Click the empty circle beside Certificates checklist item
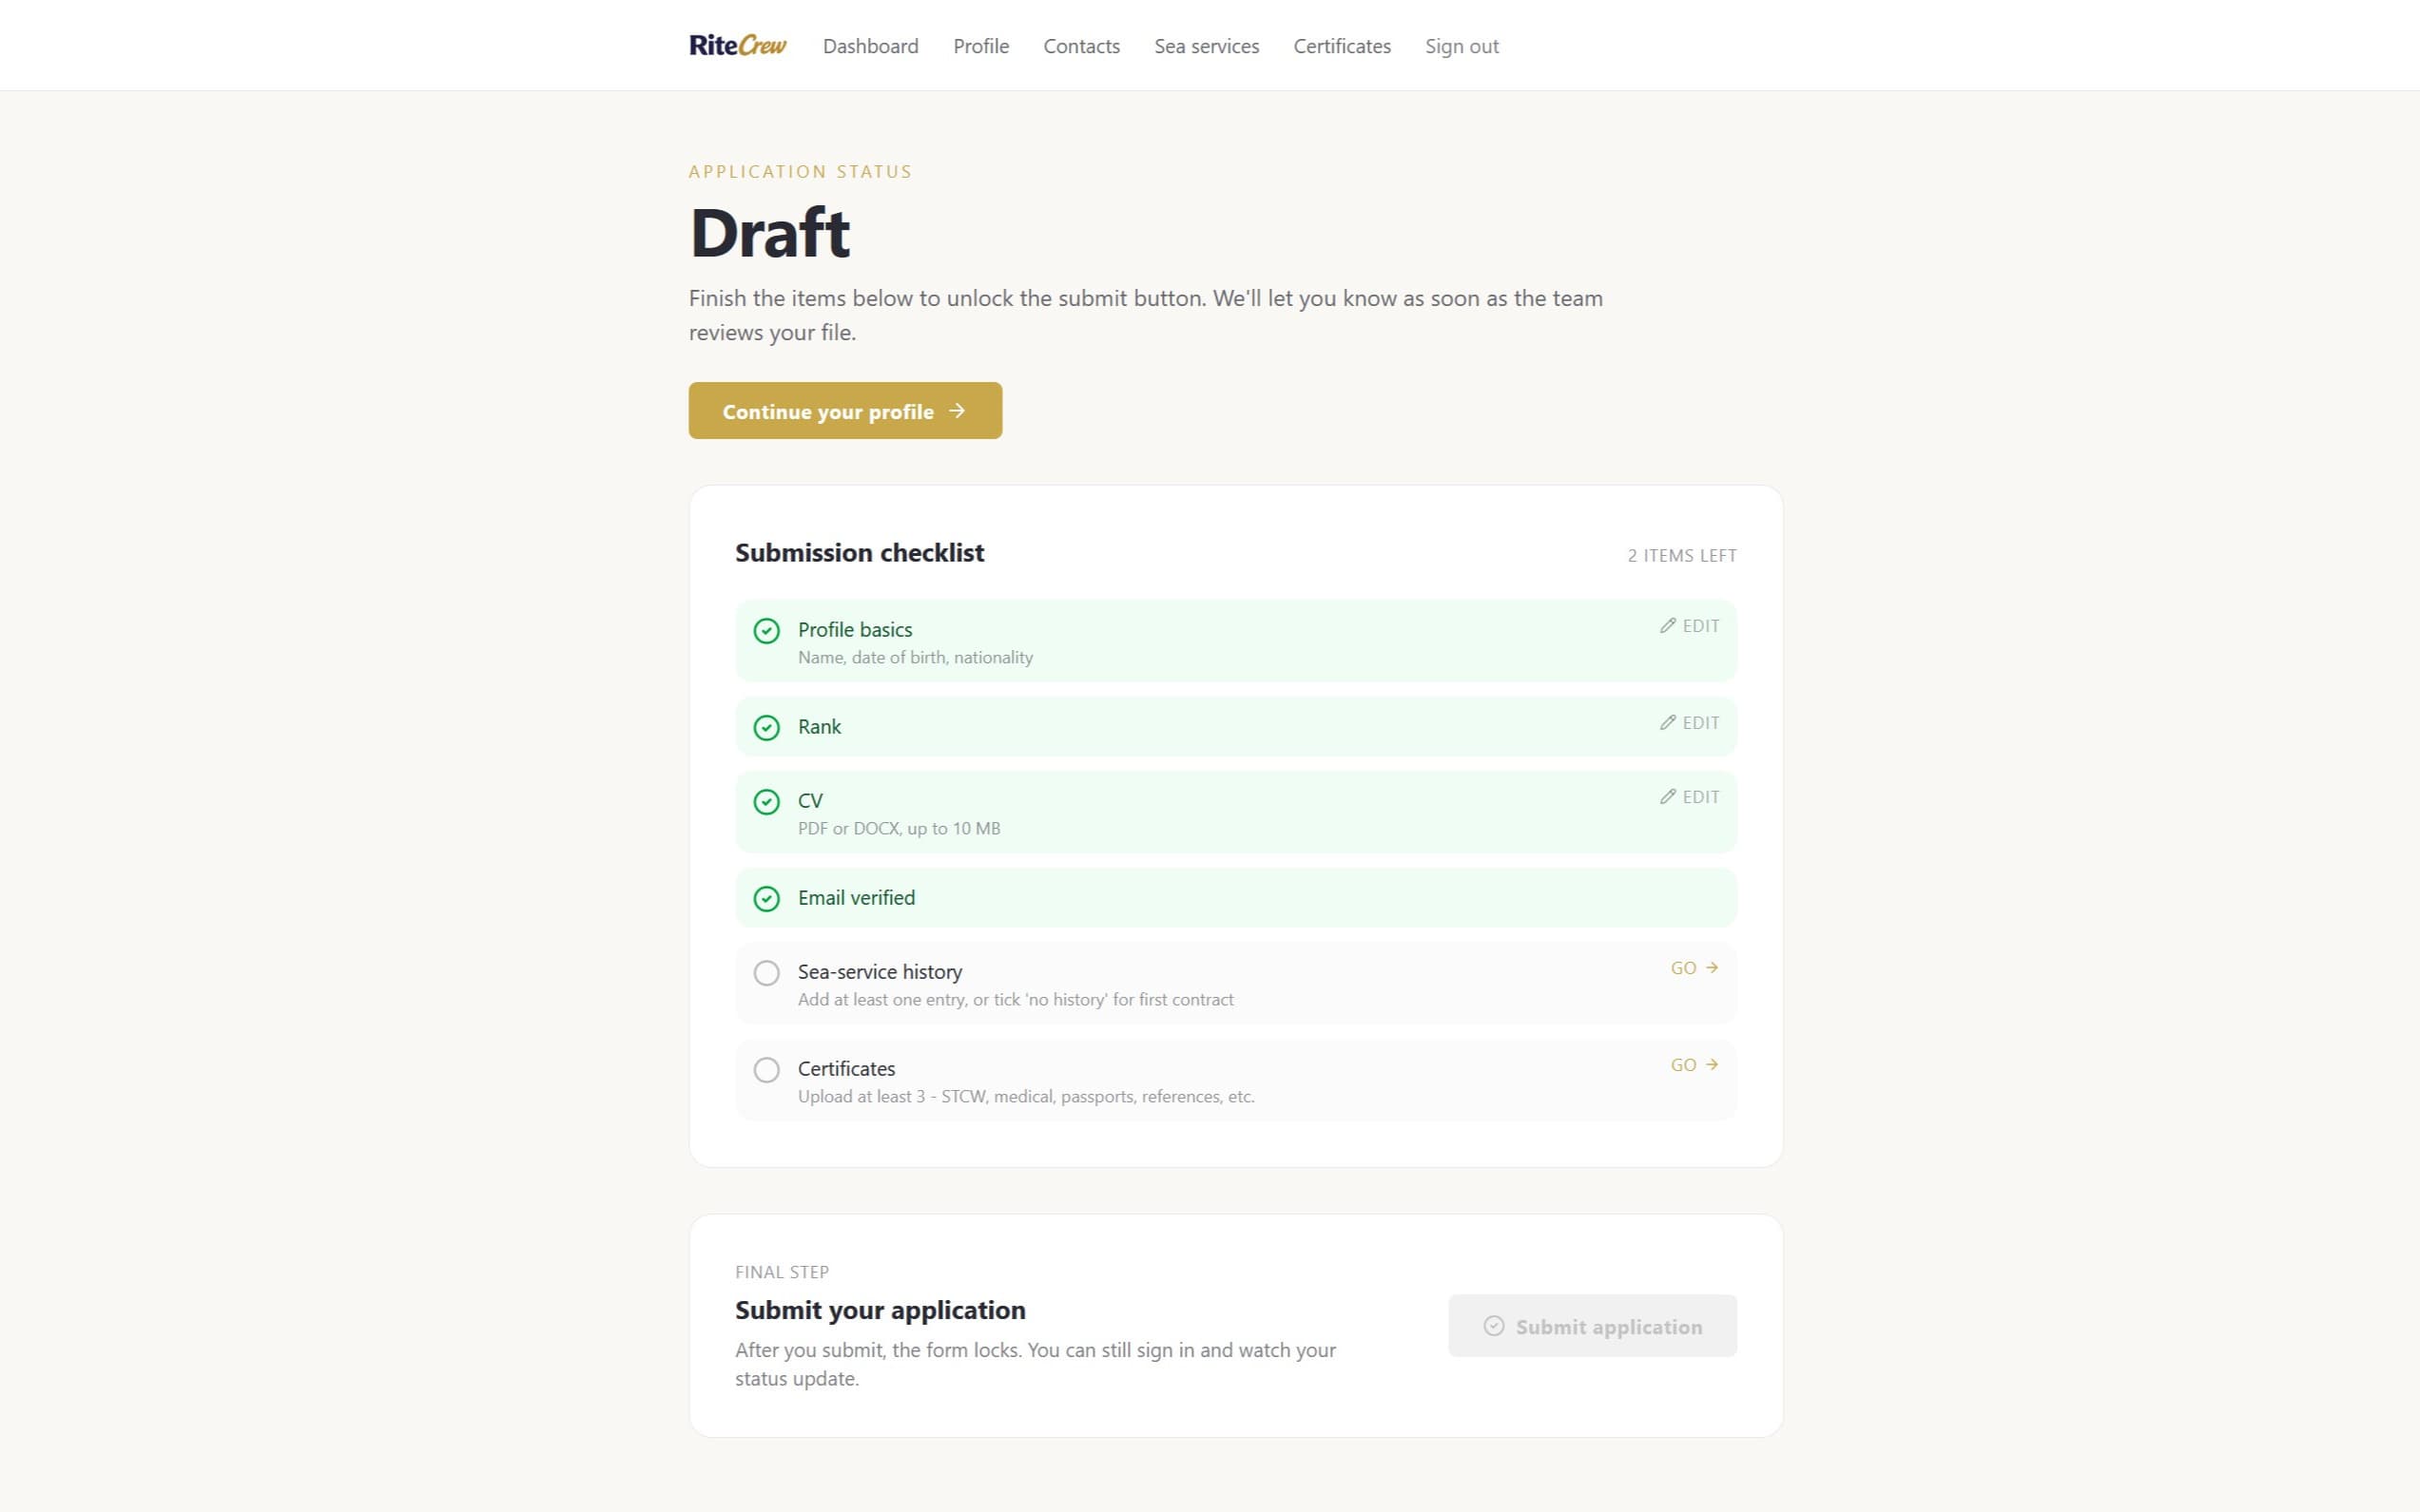Viewport: 2420px width, 1512px height. tap(766, 1070)
